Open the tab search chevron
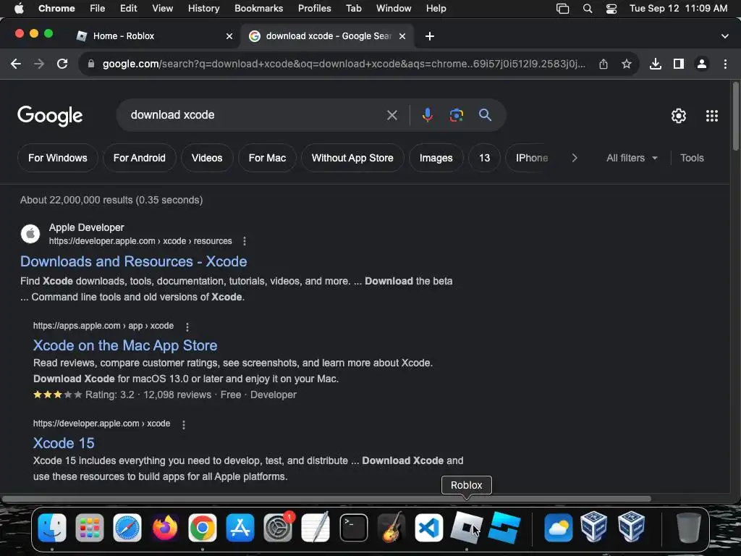This screenshot has height=556, width=741. point(725,36)
